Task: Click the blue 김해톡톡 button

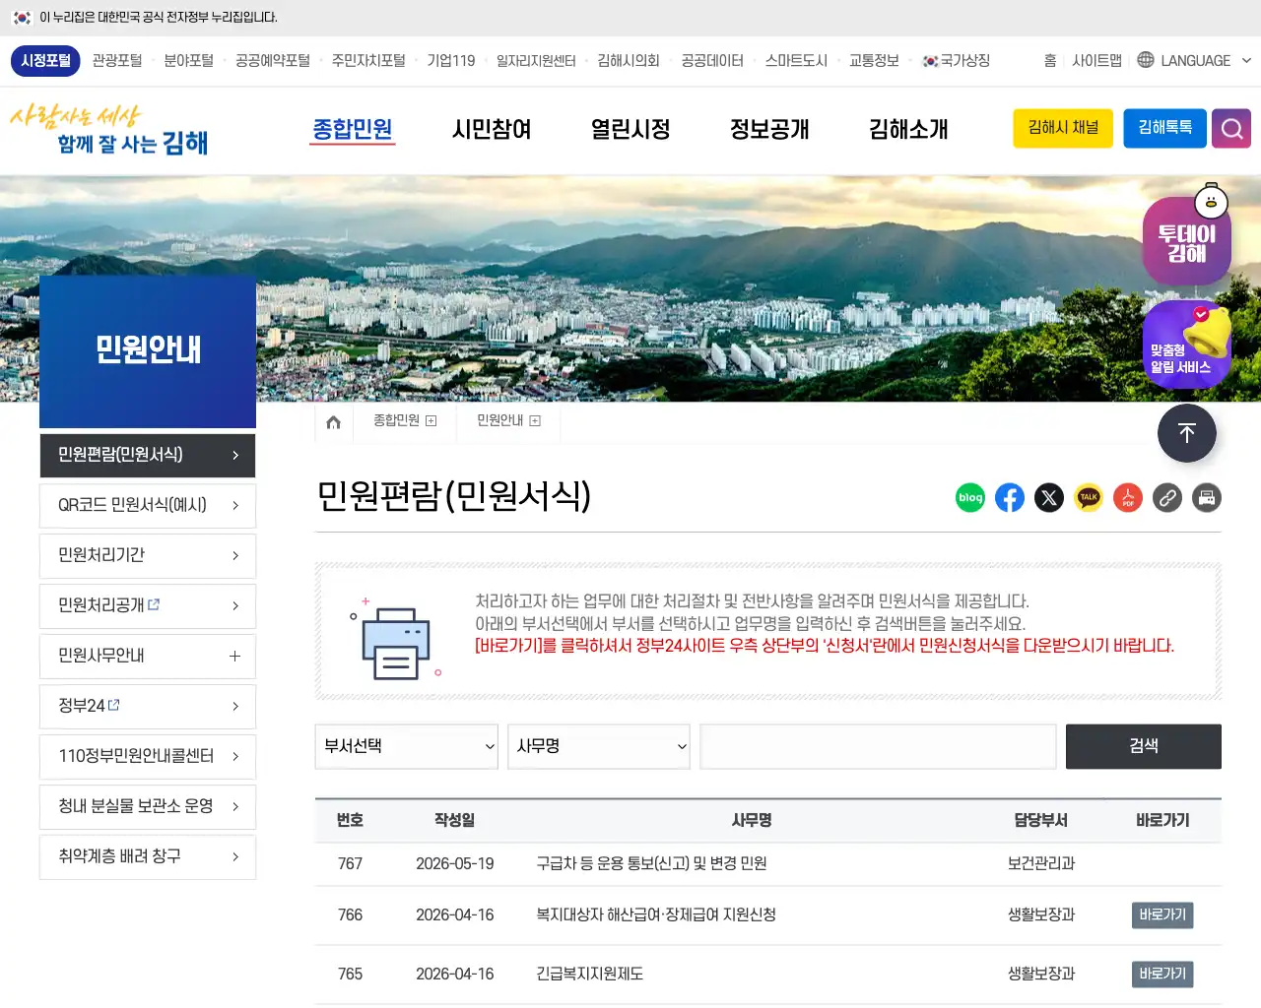Action: pyautogui.click(x=1165, y=128)
